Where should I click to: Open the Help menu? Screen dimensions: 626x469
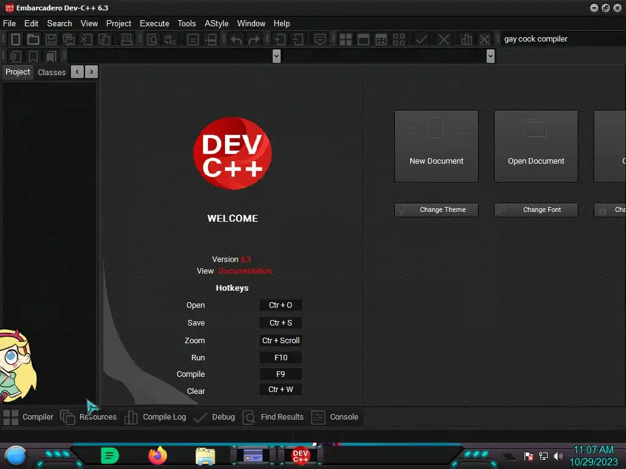click(281, 24)
